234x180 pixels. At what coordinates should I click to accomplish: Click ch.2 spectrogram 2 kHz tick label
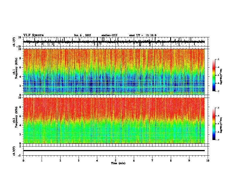tap(21, 134)
